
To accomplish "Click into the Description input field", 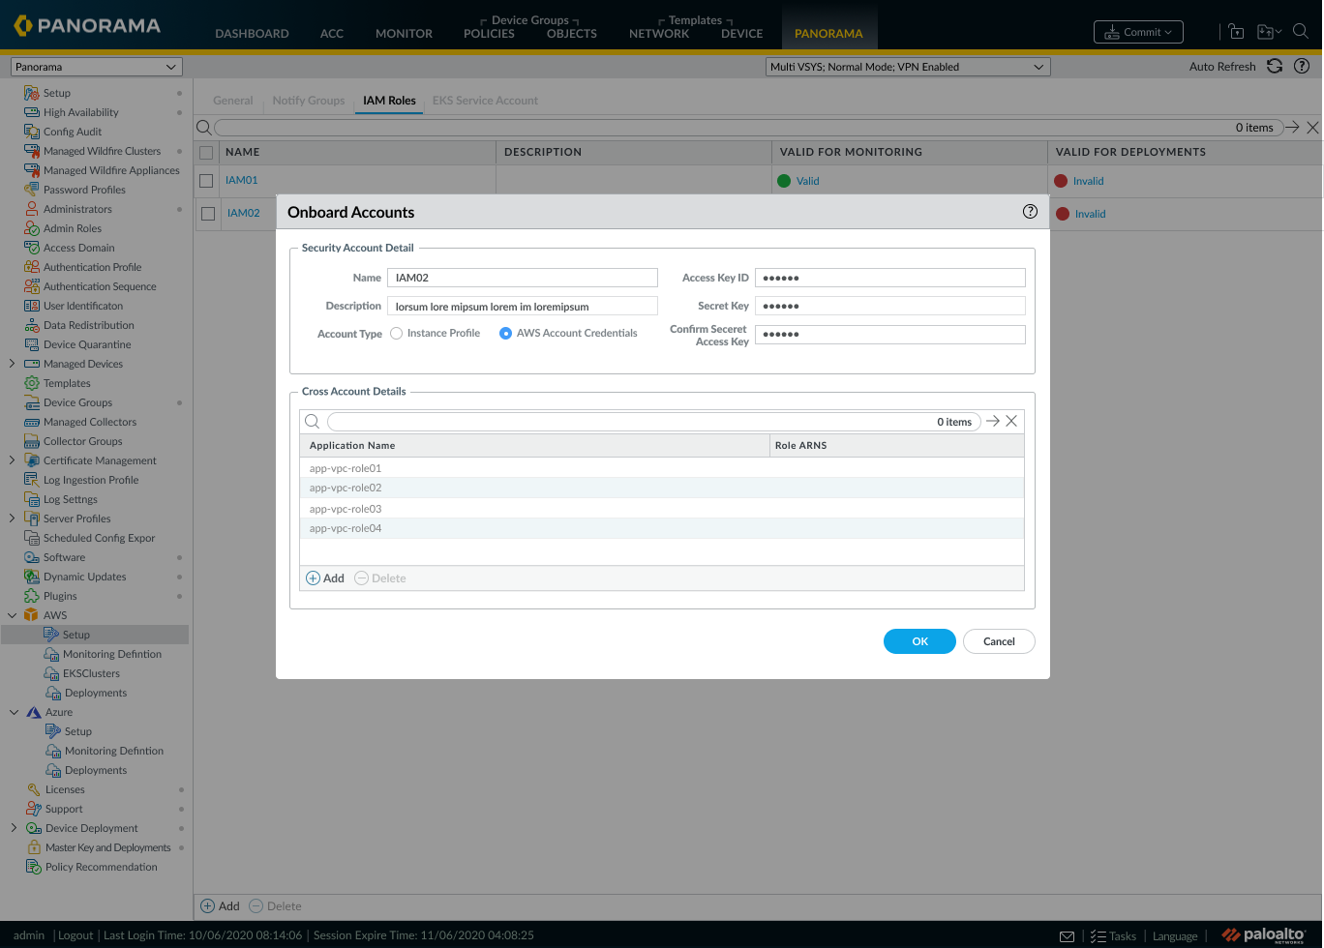I will [x=523, y=307].
